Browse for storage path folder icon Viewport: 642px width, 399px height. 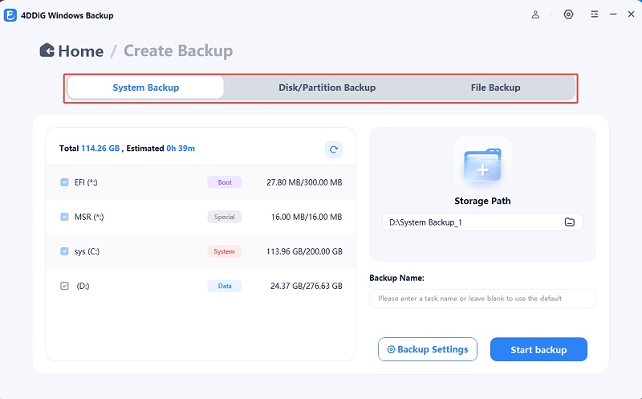pos(570,222)
